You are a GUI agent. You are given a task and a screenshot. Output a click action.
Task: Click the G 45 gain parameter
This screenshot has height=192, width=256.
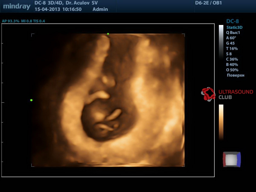pyautogui.click(x=230, y=43)
